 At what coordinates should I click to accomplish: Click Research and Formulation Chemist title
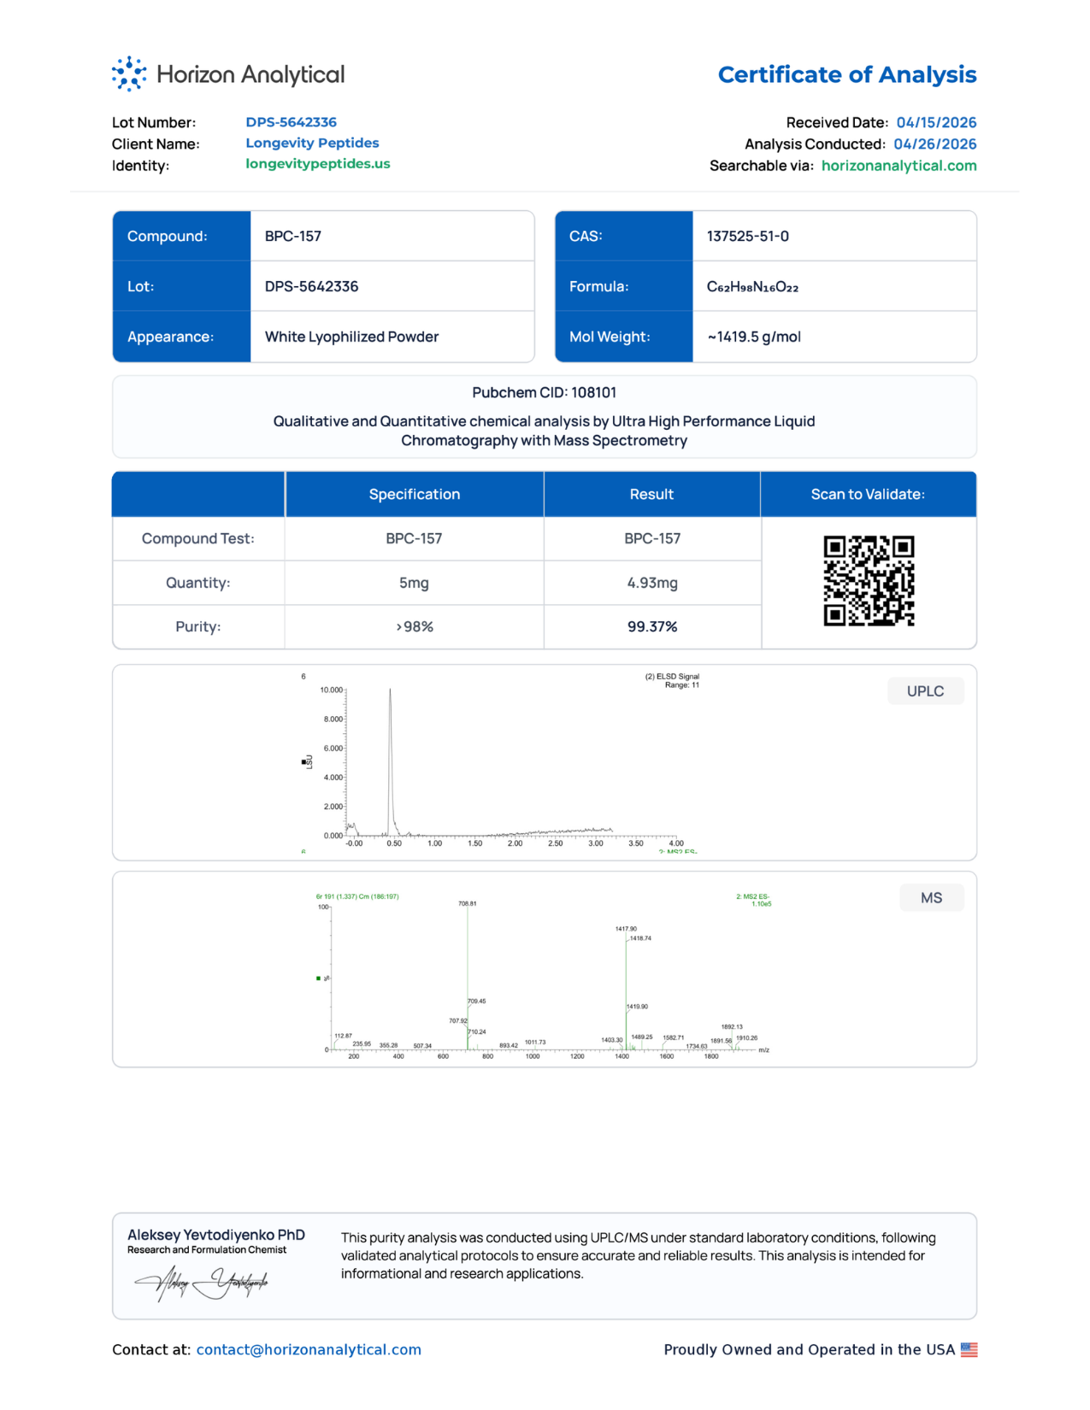point(207,1250)
